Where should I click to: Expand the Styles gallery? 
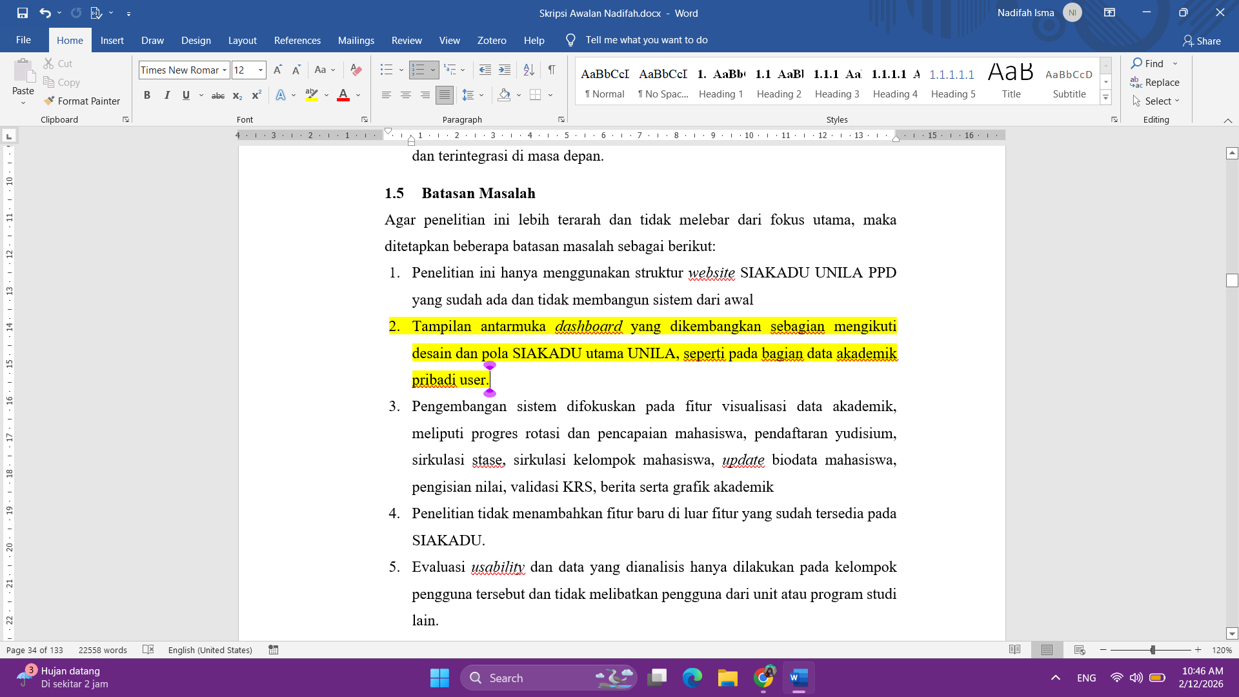point(1105,98)
